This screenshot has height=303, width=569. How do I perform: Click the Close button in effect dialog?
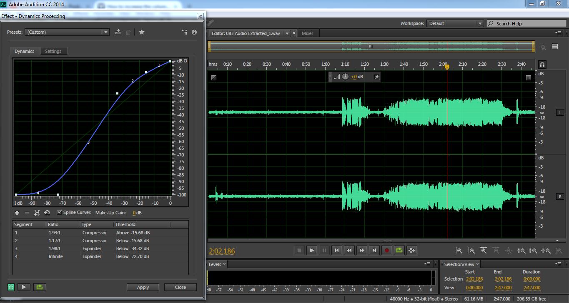(x=180, y=287)
